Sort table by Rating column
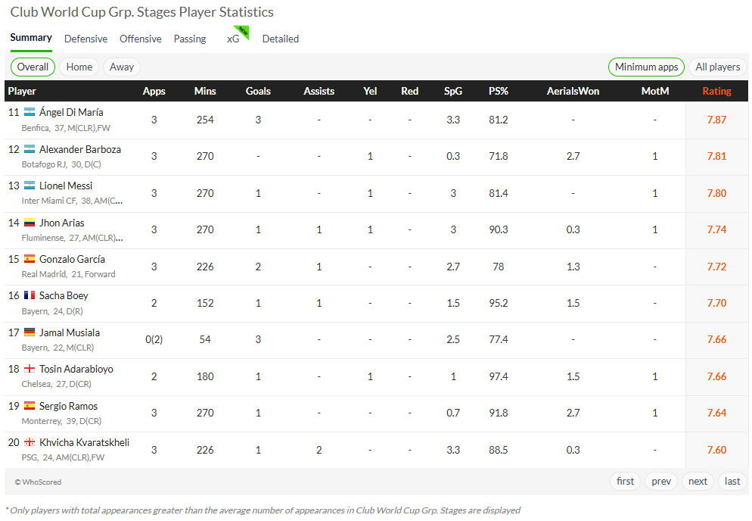 point(716,91)
